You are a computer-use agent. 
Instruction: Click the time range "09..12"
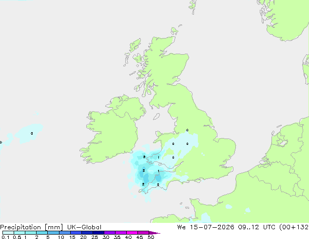click(x=248, y=227)
